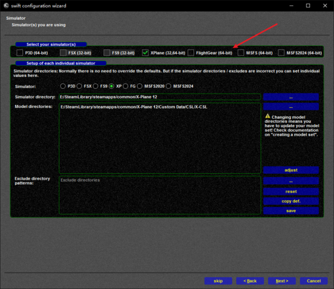Image resolution: width=334 pixels, height=289 pixels.
Task: Select the P3D radio button
Action: click(63, 86)
